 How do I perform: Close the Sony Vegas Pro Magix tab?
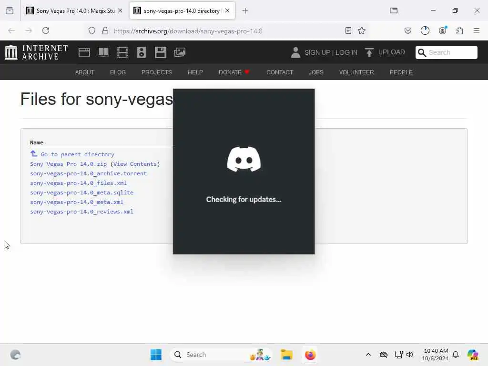(x=120, y=10)
